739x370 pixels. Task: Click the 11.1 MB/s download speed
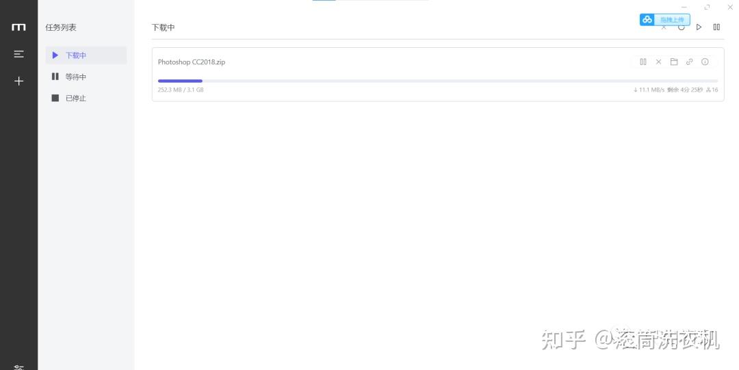(x=649, y=90)
